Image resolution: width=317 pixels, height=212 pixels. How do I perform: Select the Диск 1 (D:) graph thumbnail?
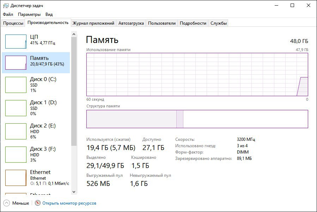tap(16, 108)
